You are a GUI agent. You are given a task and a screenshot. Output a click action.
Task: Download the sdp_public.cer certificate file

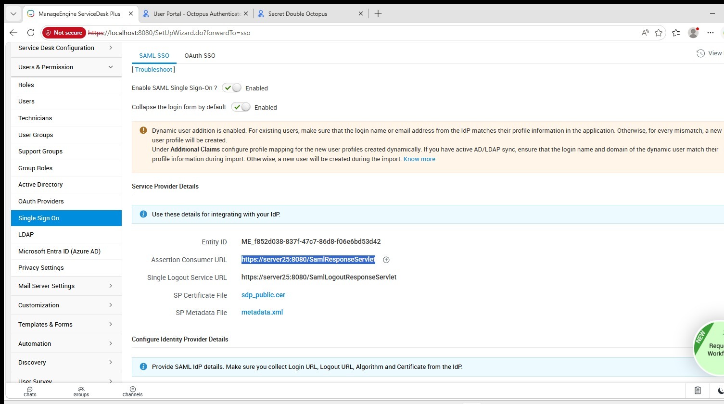pyautogui.click(x=263, y=295)
